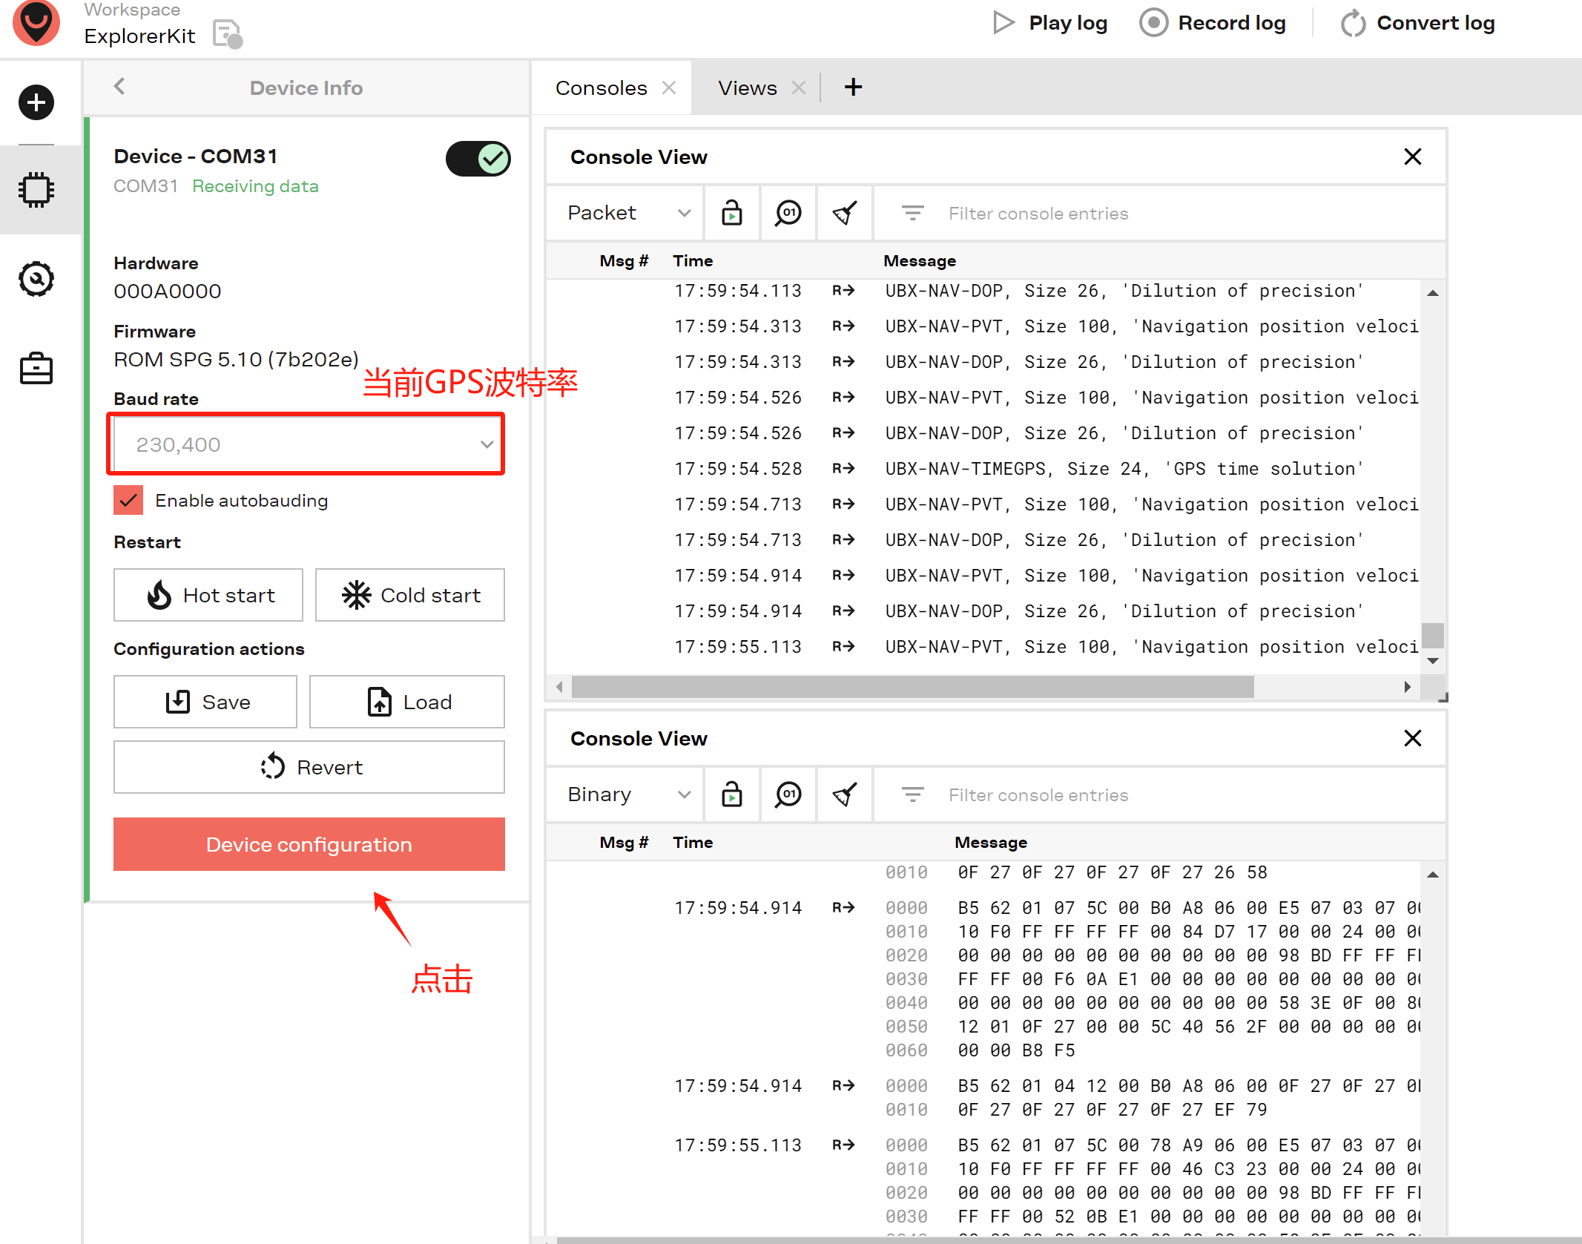Click the Message column header in Binary console
The image size is (1582, 1244).
[x=990, y=843]
